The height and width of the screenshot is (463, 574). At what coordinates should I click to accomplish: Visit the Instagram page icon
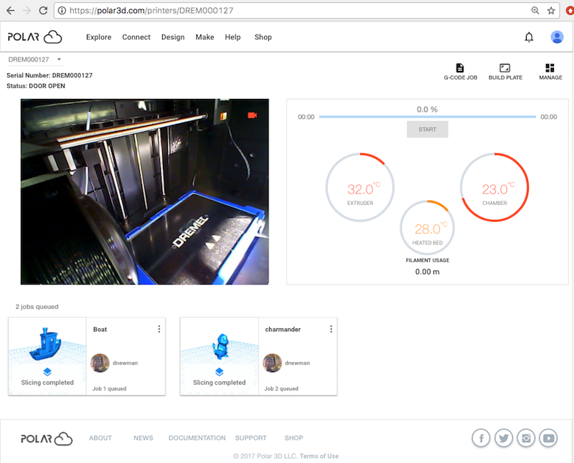pyautogui.click(x=526, y=438)
